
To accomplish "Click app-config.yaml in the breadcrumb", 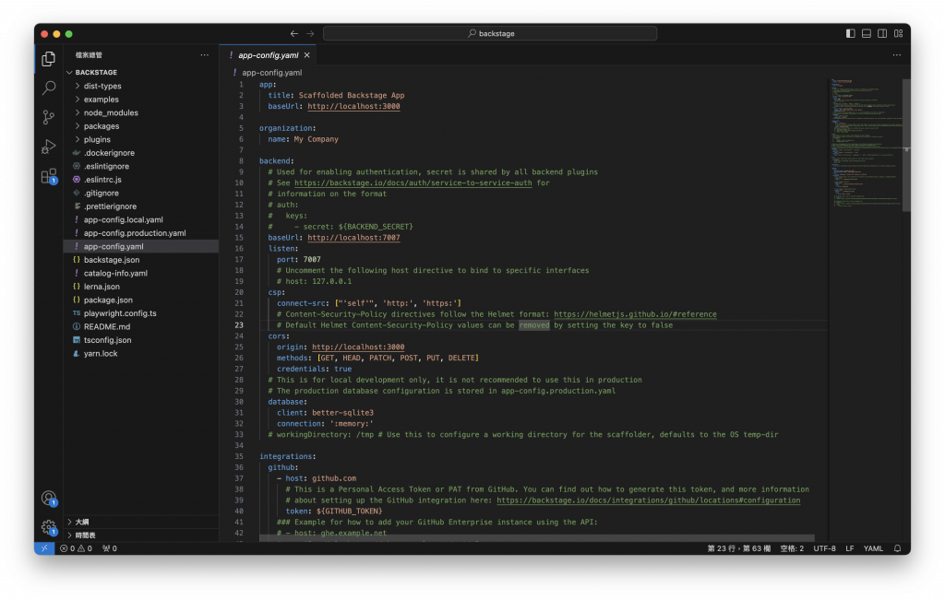I will point(272,72).
